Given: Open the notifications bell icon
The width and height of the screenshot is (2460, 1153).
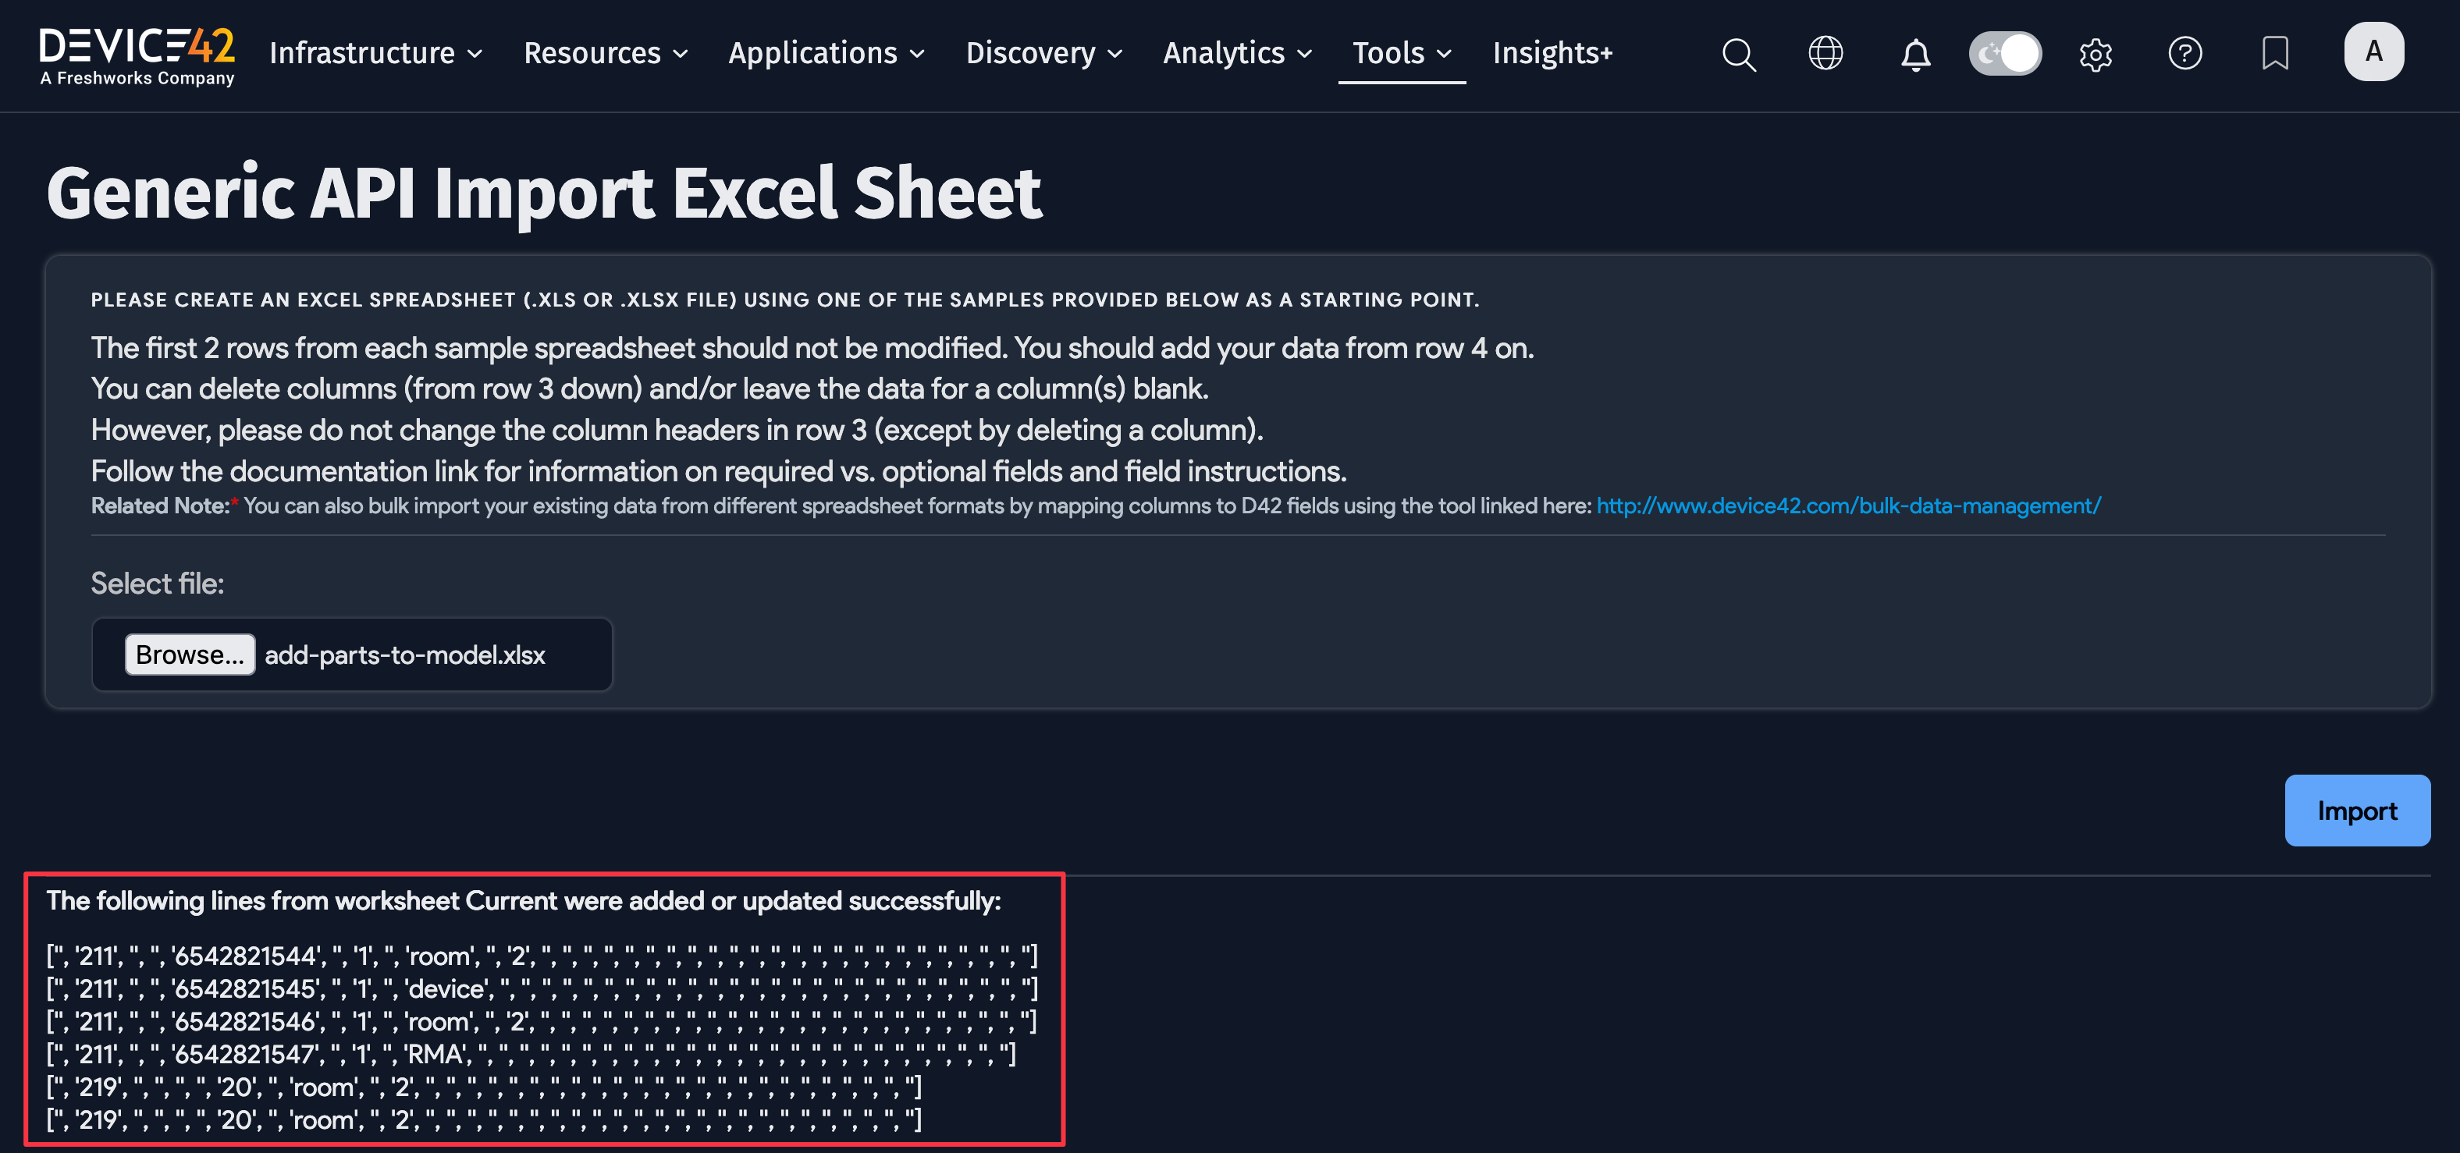Looking at the screenshot, I should (1916, 55).
